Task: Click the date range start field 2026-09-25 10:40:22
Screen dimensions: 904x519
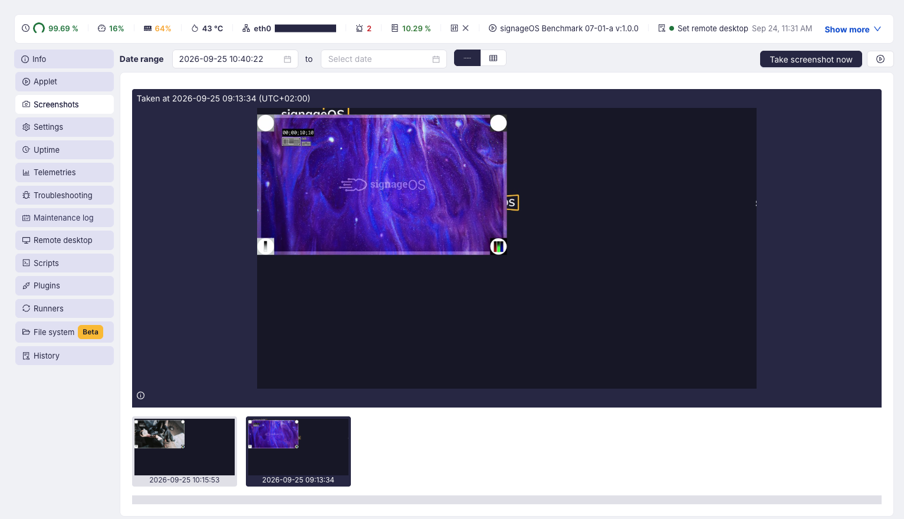Action: pyautogui.click(x=235, y=59)
